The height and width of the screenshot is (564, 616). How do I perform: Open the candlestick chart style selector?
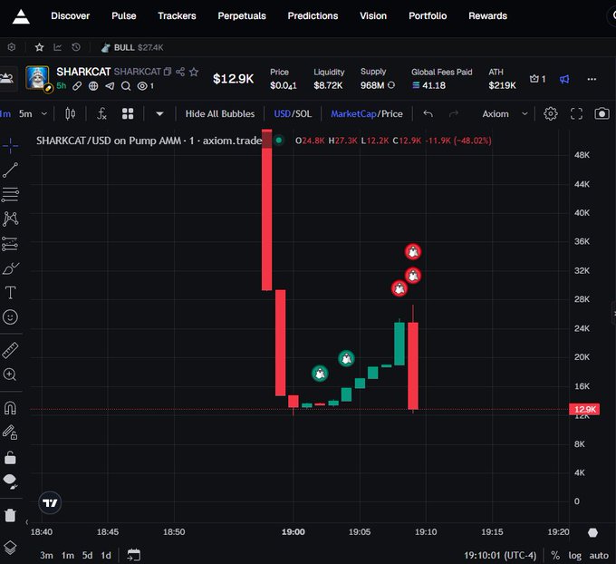(71, 114)
